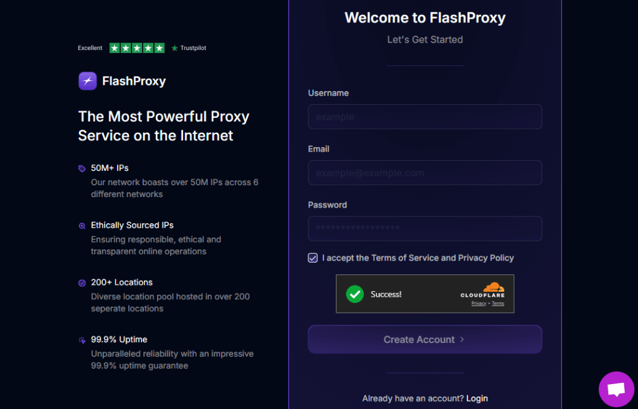Click the 99.9% Uptime sparkle icon

82,340
